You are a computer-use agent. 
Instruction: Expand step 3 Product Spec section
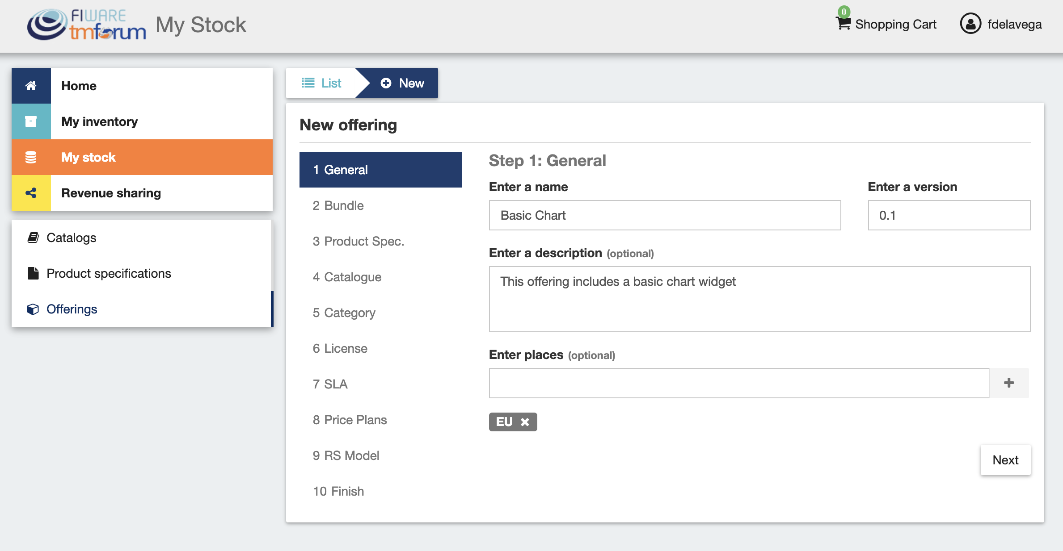pos(359,242)
